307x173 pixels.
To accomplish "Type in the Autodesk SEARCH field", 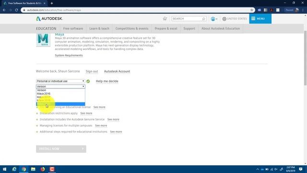I will [x=187, y=19].
